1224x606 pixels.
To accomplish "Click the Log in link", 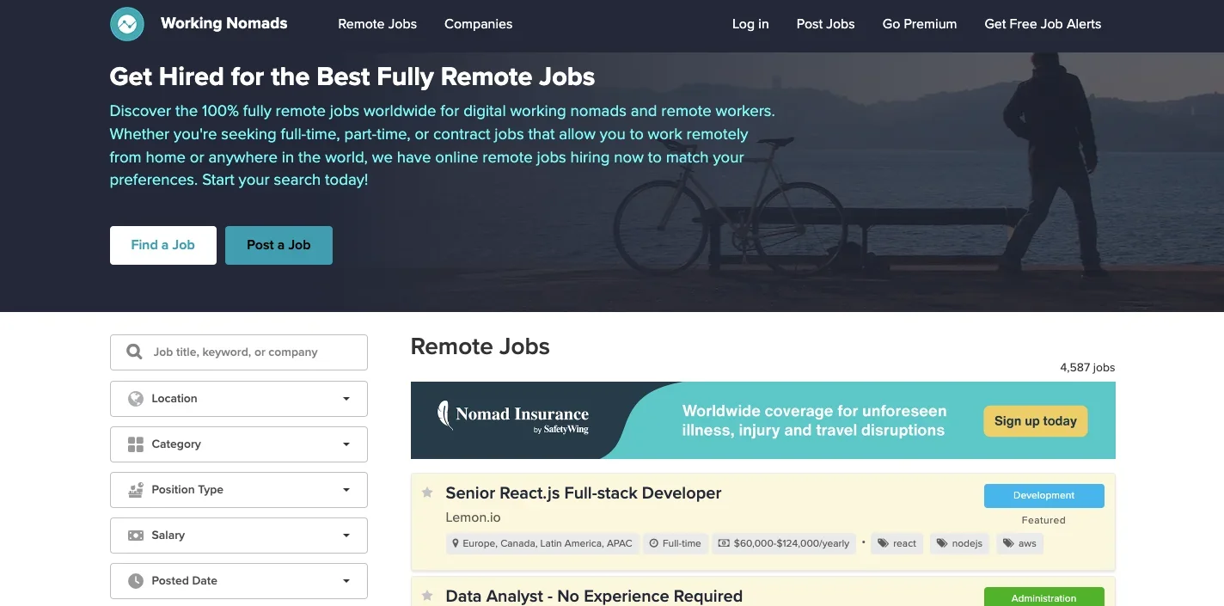I will coord(750,24).
